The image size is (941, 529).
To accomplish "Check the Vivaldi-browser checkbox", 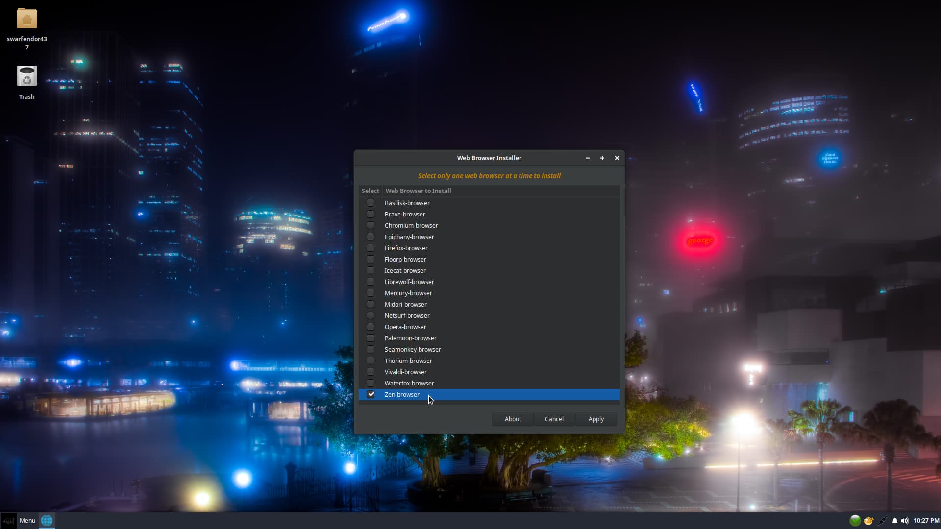I will click(x=371, y=372).
